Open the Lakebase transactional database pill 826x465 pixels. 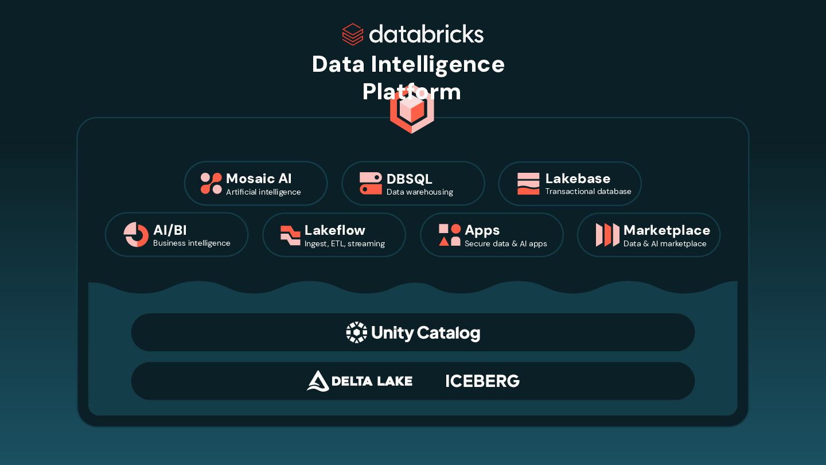pos(570,184)
